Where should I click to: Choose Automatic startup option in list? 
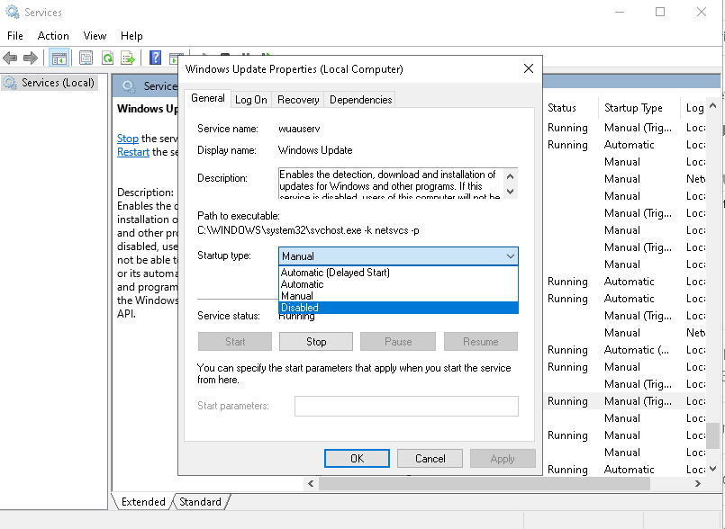[x=398, y=284]
